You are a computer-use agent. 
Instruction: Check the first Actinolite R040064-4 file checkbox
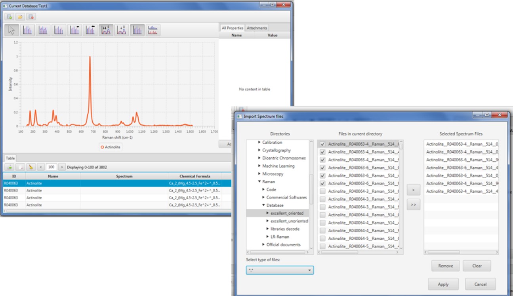(x=322, y=215)
